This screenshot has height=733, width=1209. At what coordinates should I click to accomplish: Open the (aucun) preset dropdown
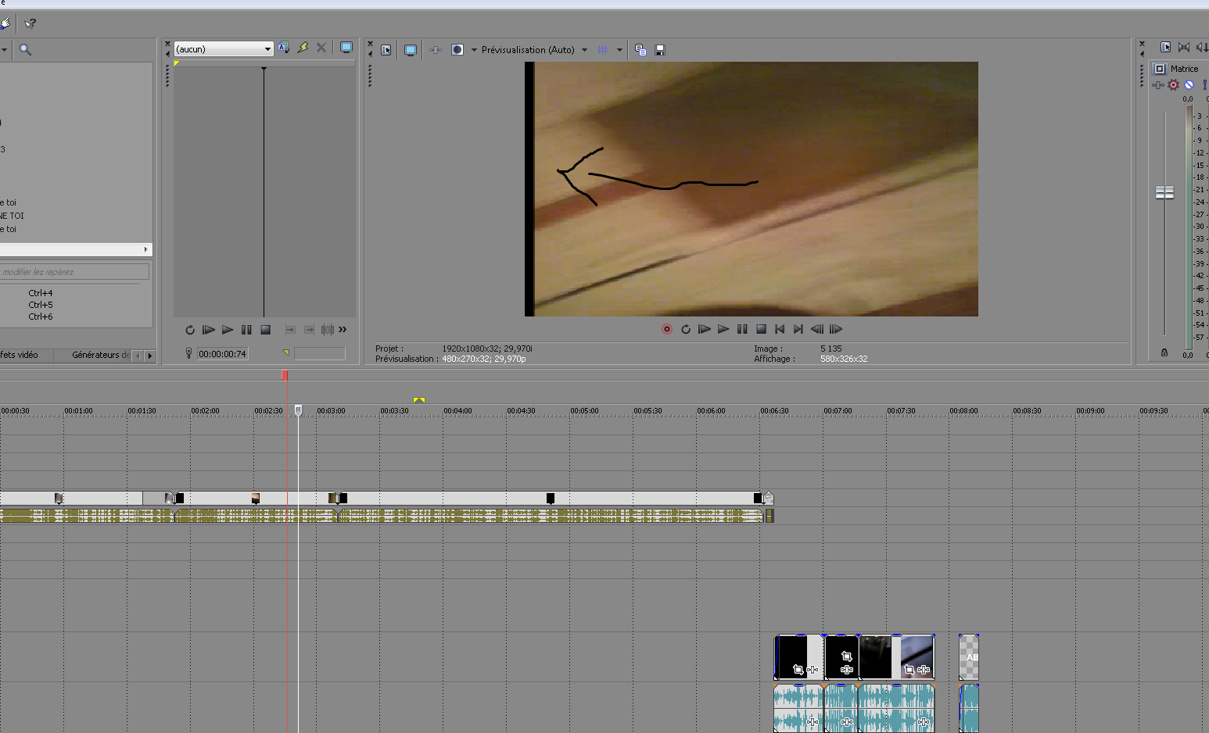224,48
